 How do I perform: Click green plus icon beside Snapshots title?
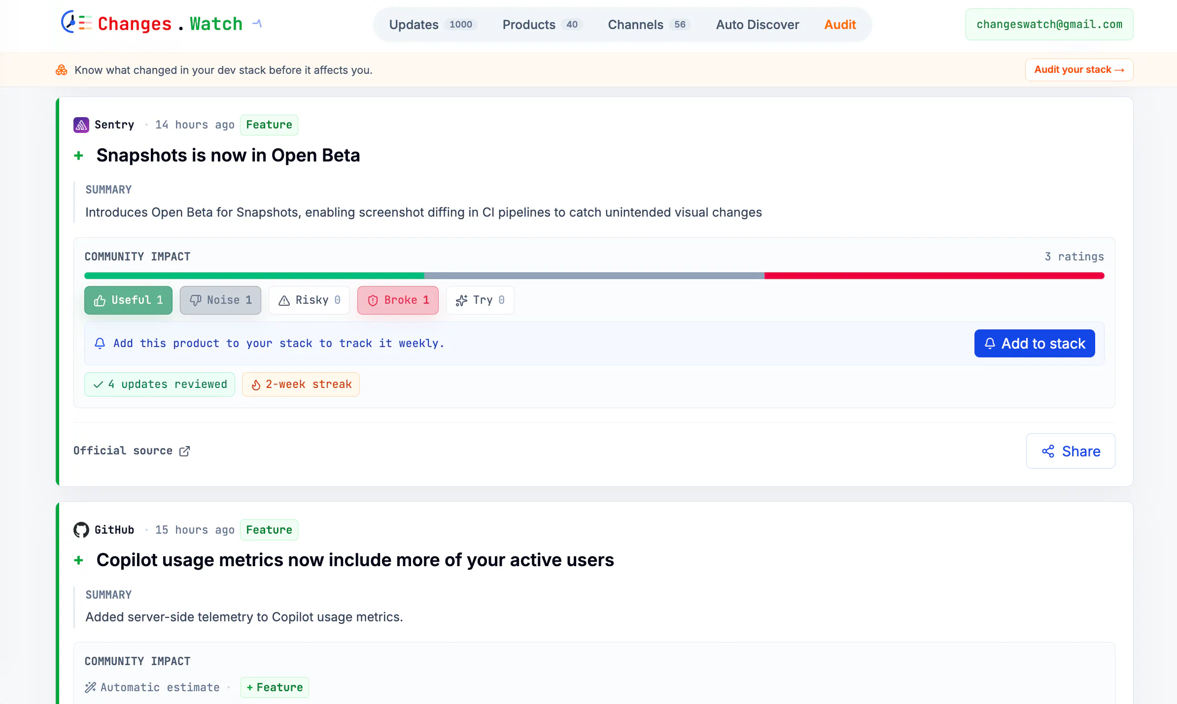pyautogui.click(x=78, y=156)
